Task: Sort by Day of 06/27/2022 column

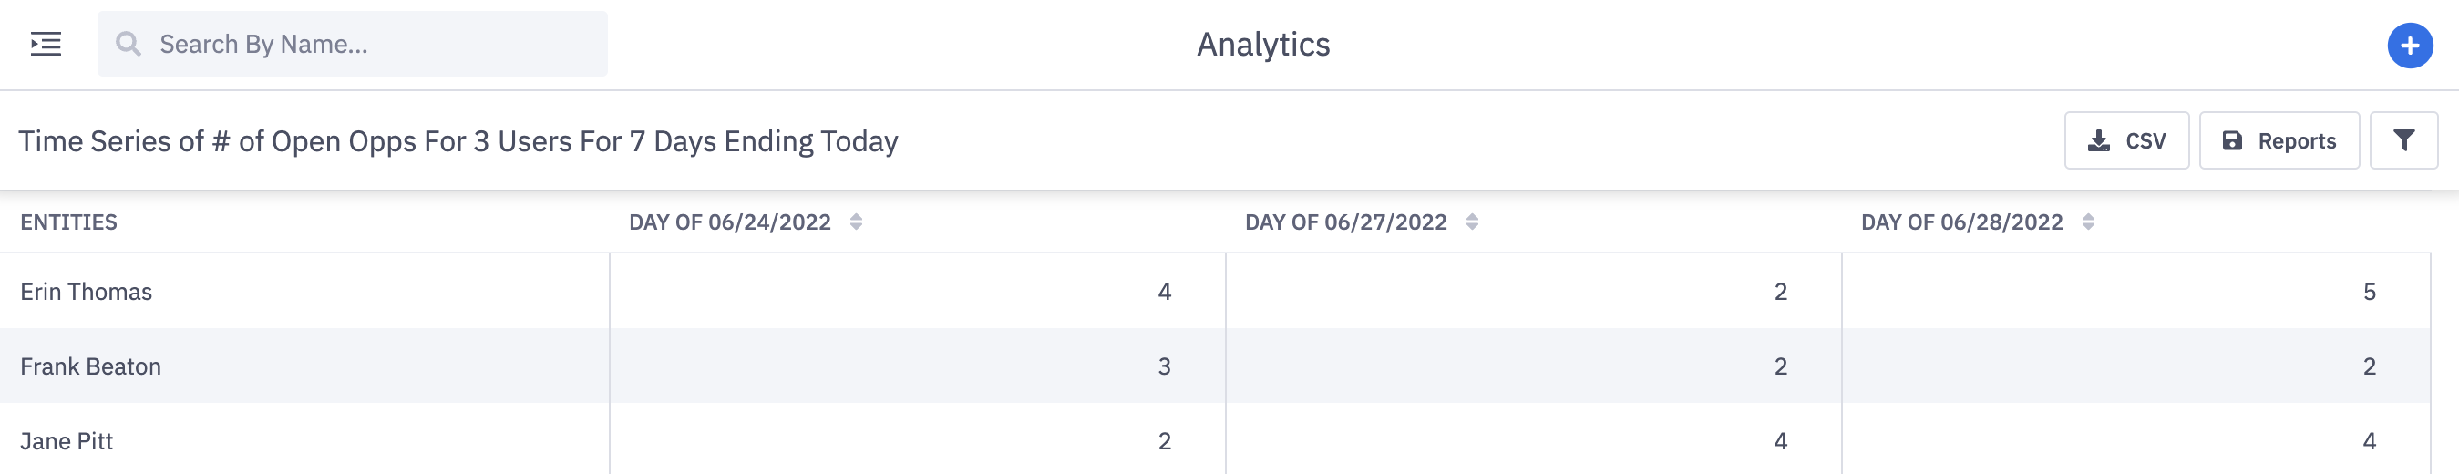Action: 1472,222
